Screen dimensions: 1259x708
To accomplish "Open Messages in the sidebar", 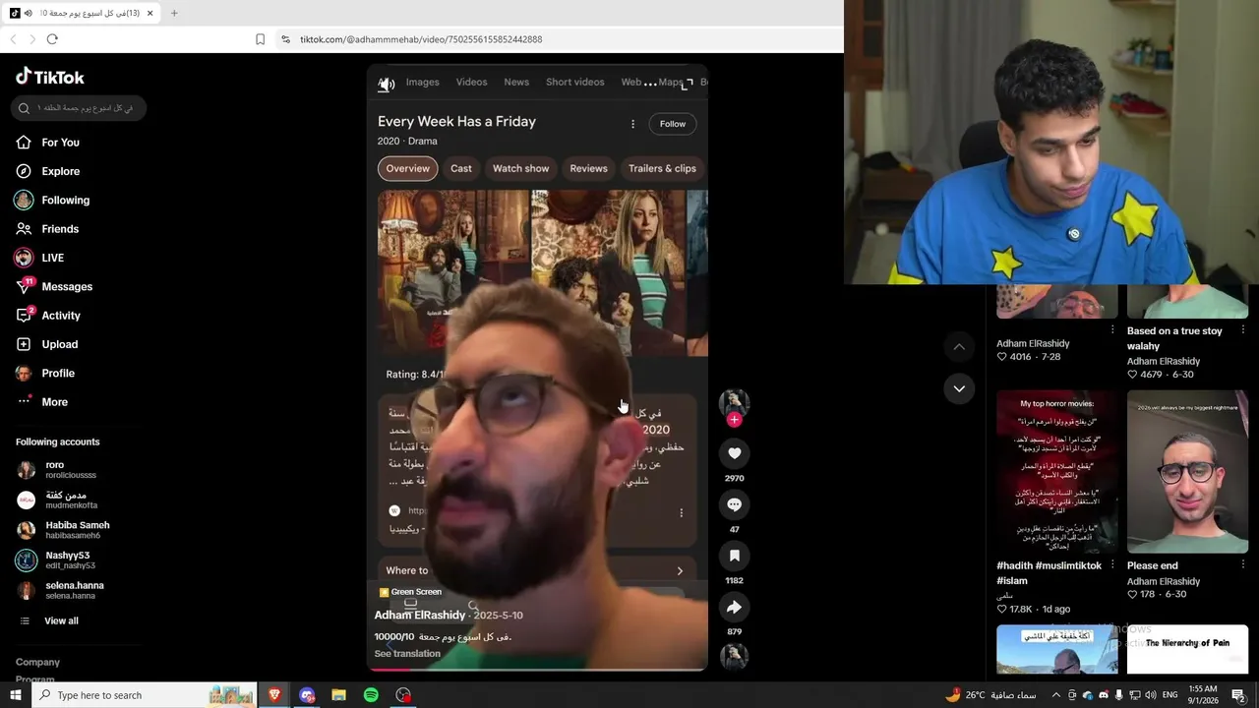I will pos(67,286).
